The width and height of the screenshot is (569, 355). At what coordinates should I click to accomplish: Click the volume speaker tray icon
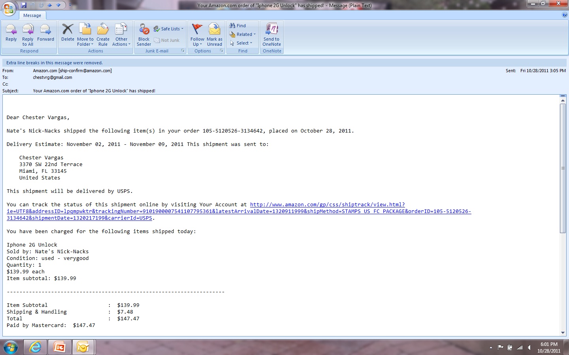click(x=529, y=348)
